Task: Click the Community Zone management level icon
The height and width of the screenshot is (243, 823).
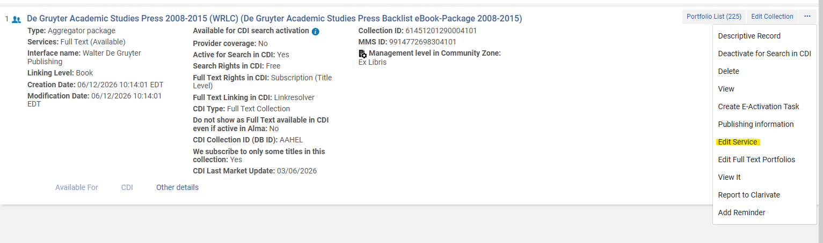Action: click(363, 54)
